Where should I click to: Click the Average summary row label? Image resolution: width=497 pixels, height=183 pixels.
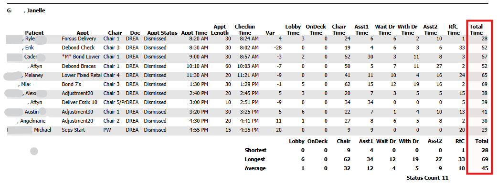coord(255,168)
